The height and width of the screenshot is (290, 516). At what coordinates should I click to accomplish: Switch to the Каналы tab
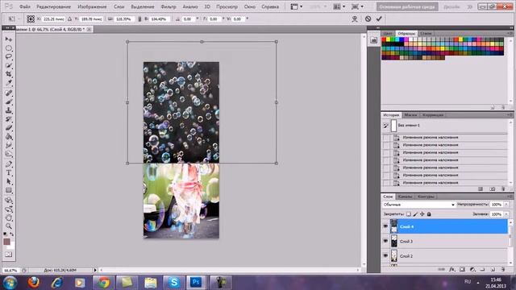tap(405, 197)
